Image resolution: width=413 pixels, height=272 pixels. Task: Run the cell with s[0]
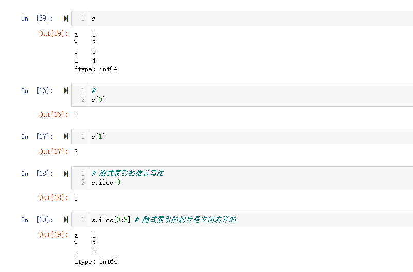[x=66, y=91]
